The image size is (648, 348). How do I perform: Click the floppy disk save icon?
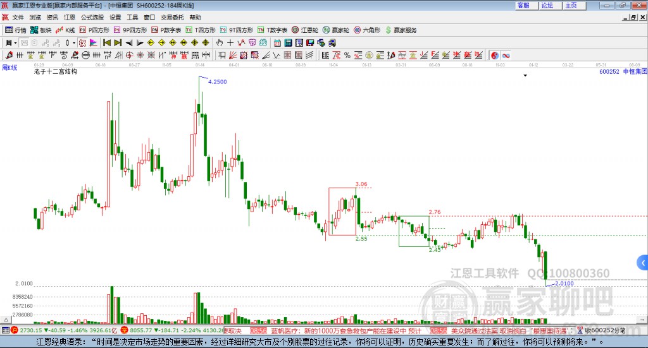point(310,43)
